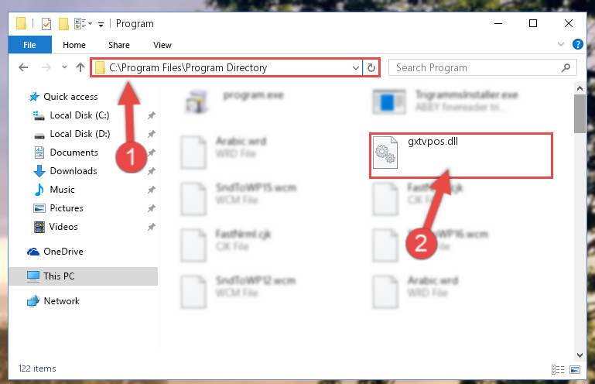This screenshot has width=595, height=384.
Task: Switch to the View ribbon tab
Action: pos(162,45)
